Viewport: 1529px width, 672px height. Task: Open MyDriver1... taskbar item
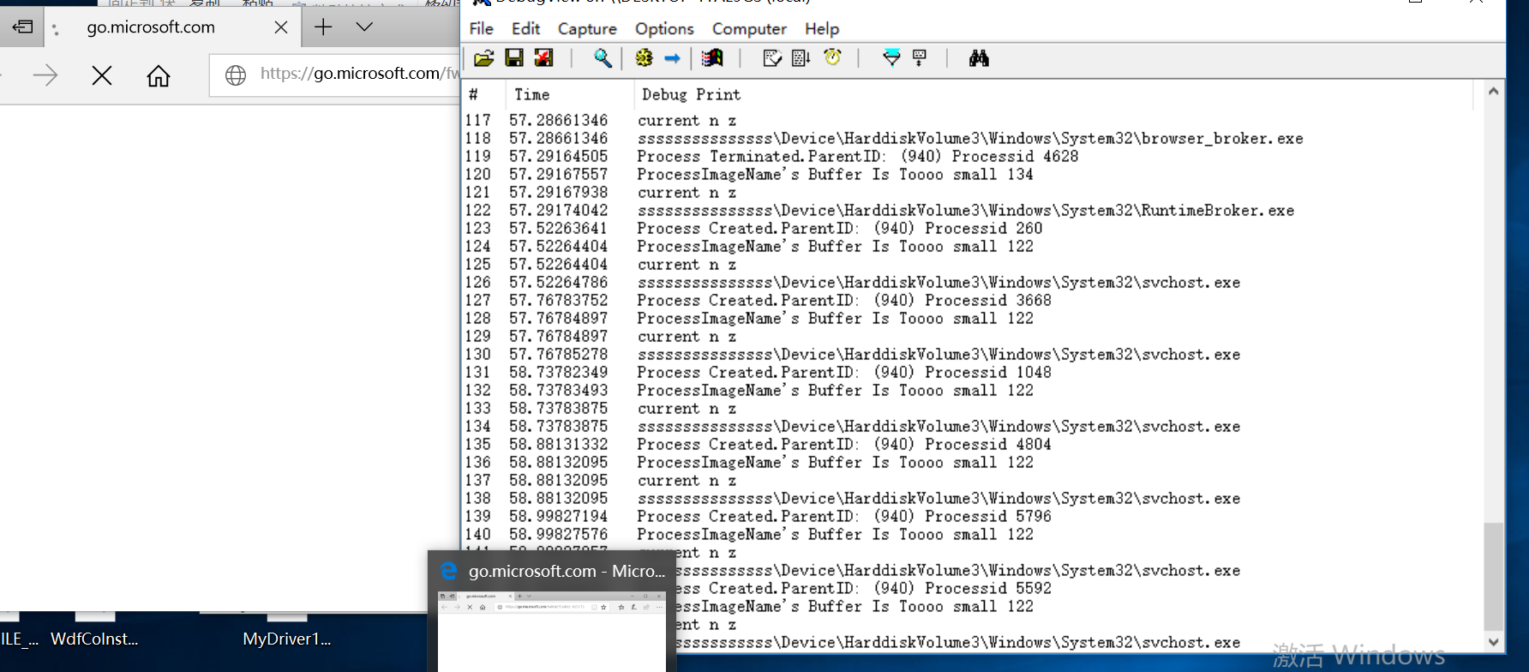286,639
